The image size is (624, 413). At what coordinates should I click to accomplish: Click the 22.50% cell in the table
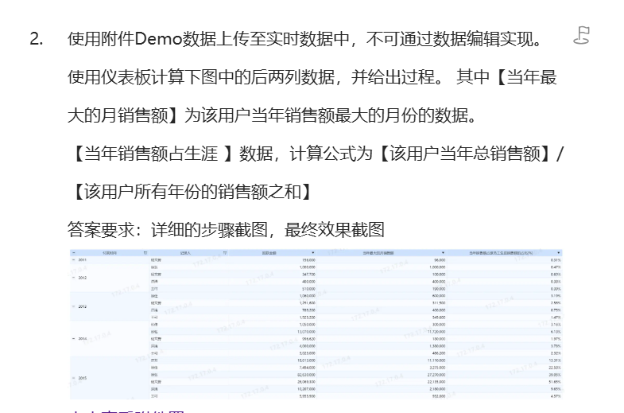click(555, 368)
